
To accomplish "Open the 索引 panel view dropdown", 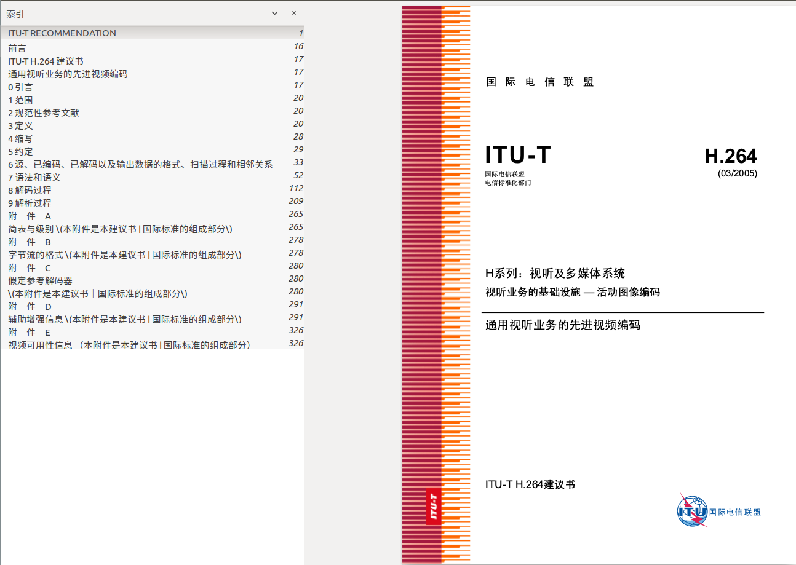I will pos(274,13).
